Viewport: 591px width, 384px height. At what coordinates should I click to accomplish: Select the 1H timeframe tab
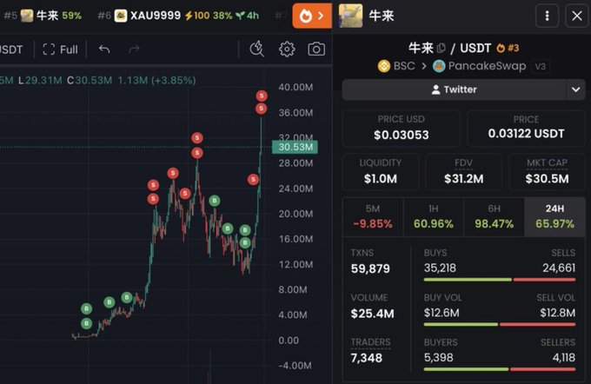pyautogui.click(x=434, y=216)
